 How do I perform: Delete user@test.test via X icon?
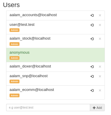pos(100,25)
